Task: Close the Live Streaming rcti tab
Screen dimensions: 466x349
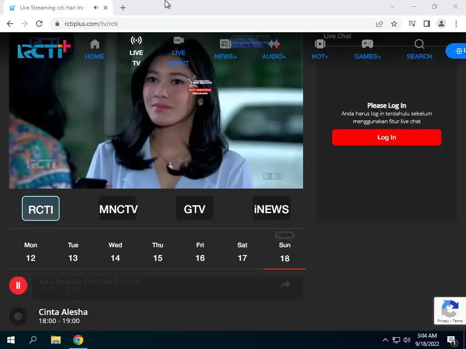Action: click(x=106, y=8)
